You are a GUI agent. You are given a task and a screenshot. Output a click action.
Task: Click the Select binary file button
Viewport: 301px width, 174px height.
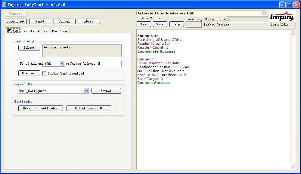pyautogui.click(x=29, y=47)
